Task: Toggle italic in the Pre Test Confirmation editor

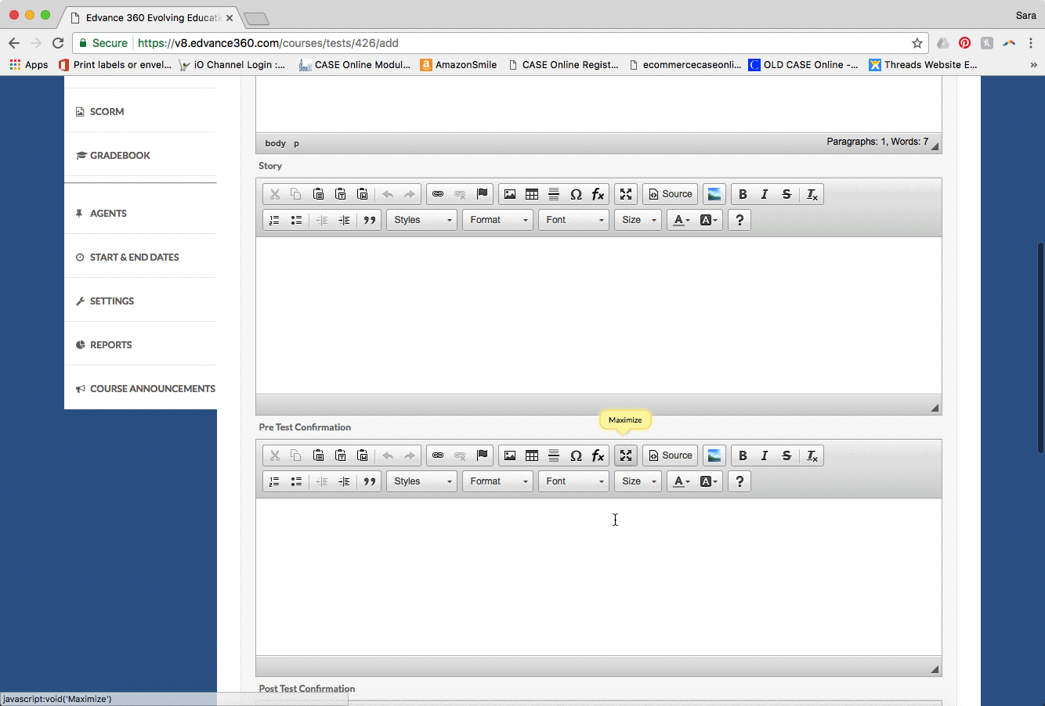Action: [x=765, y=456]
